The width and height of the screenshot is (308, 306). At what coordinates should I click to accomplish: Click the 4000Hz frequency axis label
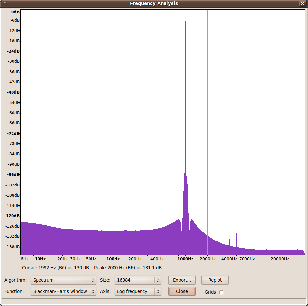coord(229,259)
